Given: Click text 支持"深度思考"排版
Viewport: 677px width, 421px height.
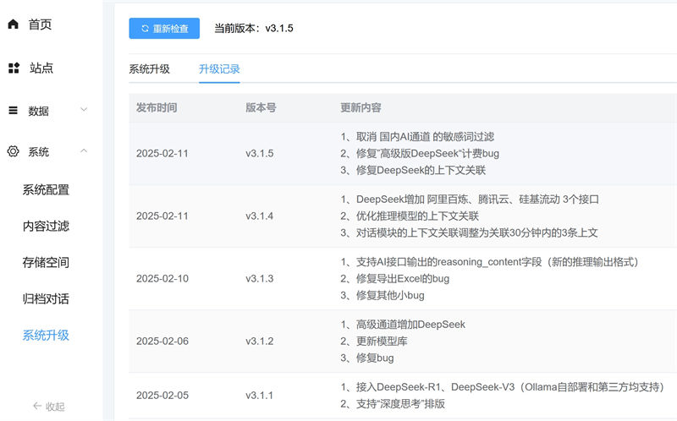Looking at the screenshot, I should pos(400,404).
